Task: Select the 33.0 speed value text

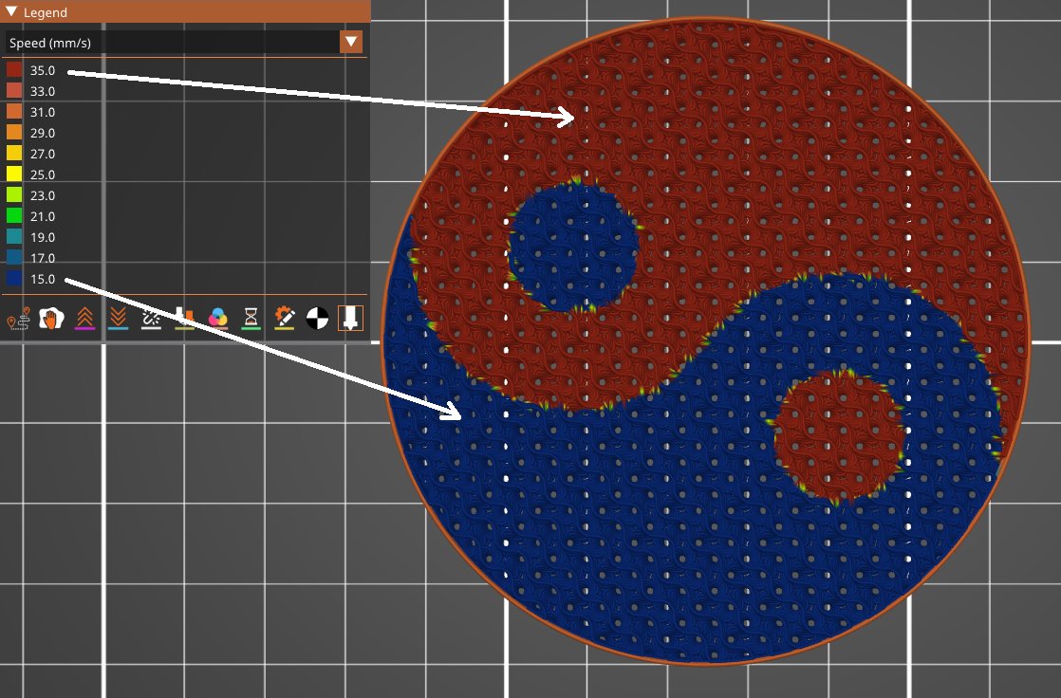Action: pyautogui.click(x=43, y=91)
